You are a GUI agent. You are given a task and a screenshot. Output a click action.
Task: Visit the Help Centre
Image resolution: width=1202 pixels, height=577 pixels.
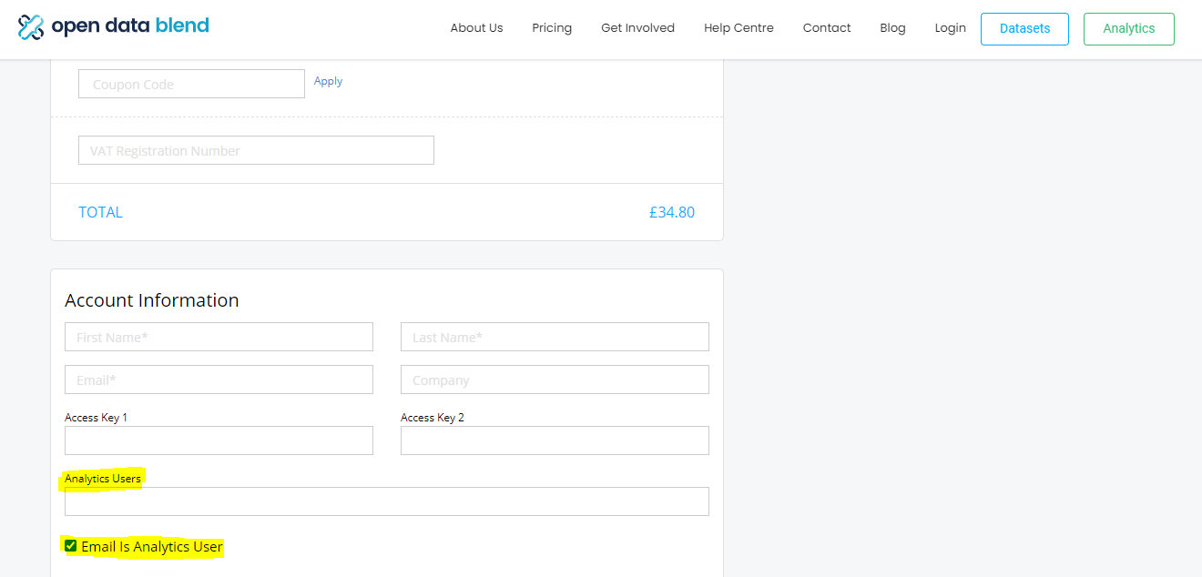tap(739, 28)
